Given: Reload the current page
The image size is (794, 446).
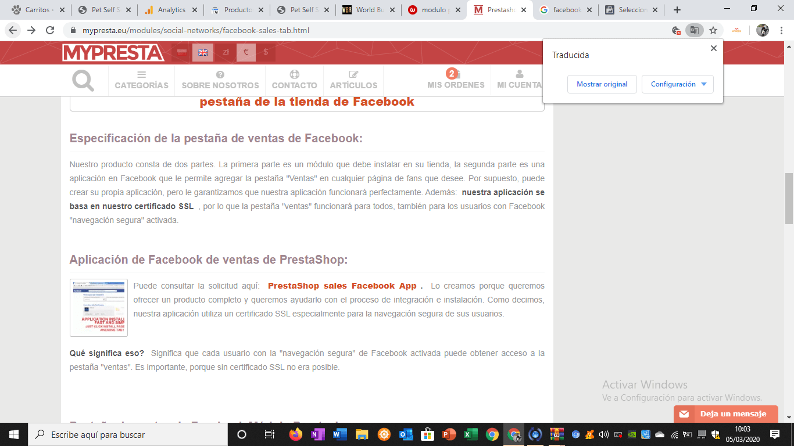Looking at the screenshot, I should click(50, 30).
